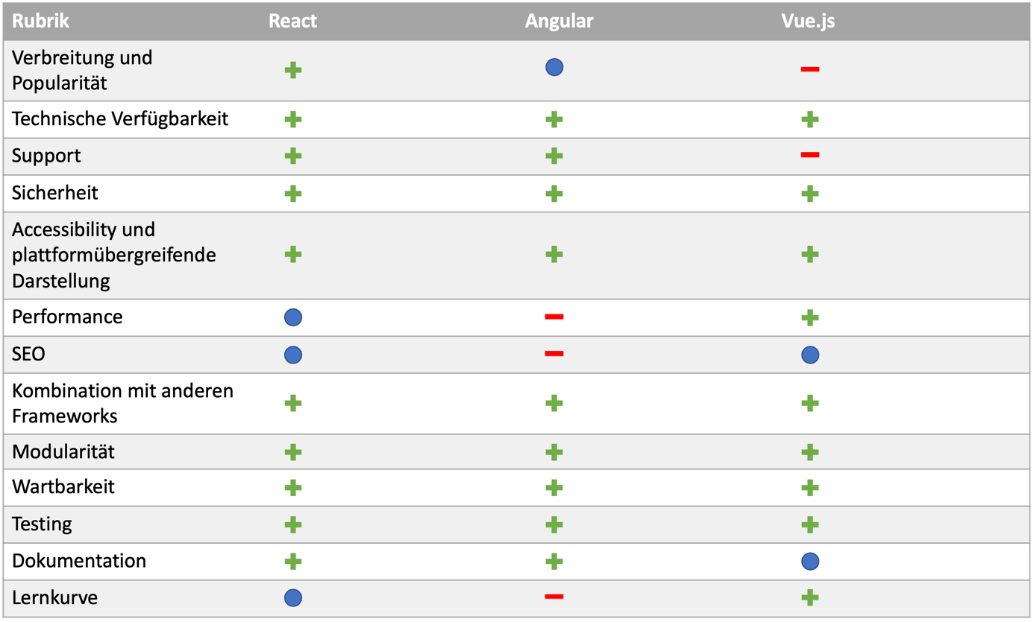Select the blue circle for Vue.js Dokumentation
Screen dimensions: 1034x622
(x=810, y=562)
